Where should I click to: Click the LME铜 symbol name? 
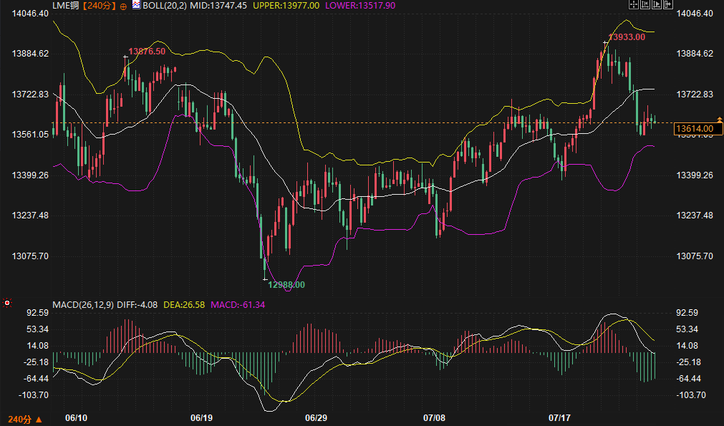pyautogui.click(x=66, y=6)
